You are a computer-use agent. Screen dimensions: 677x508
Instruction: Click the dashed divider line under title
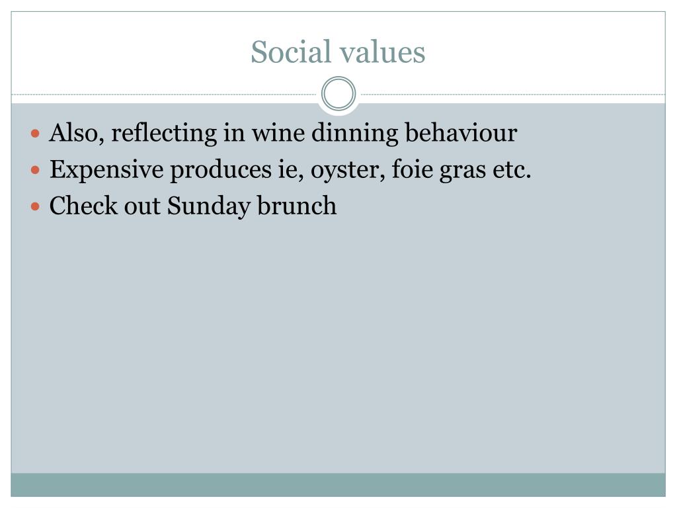click(165, 95)
